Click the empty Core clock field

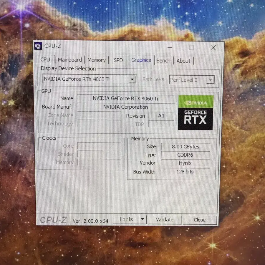coord(99,146)
